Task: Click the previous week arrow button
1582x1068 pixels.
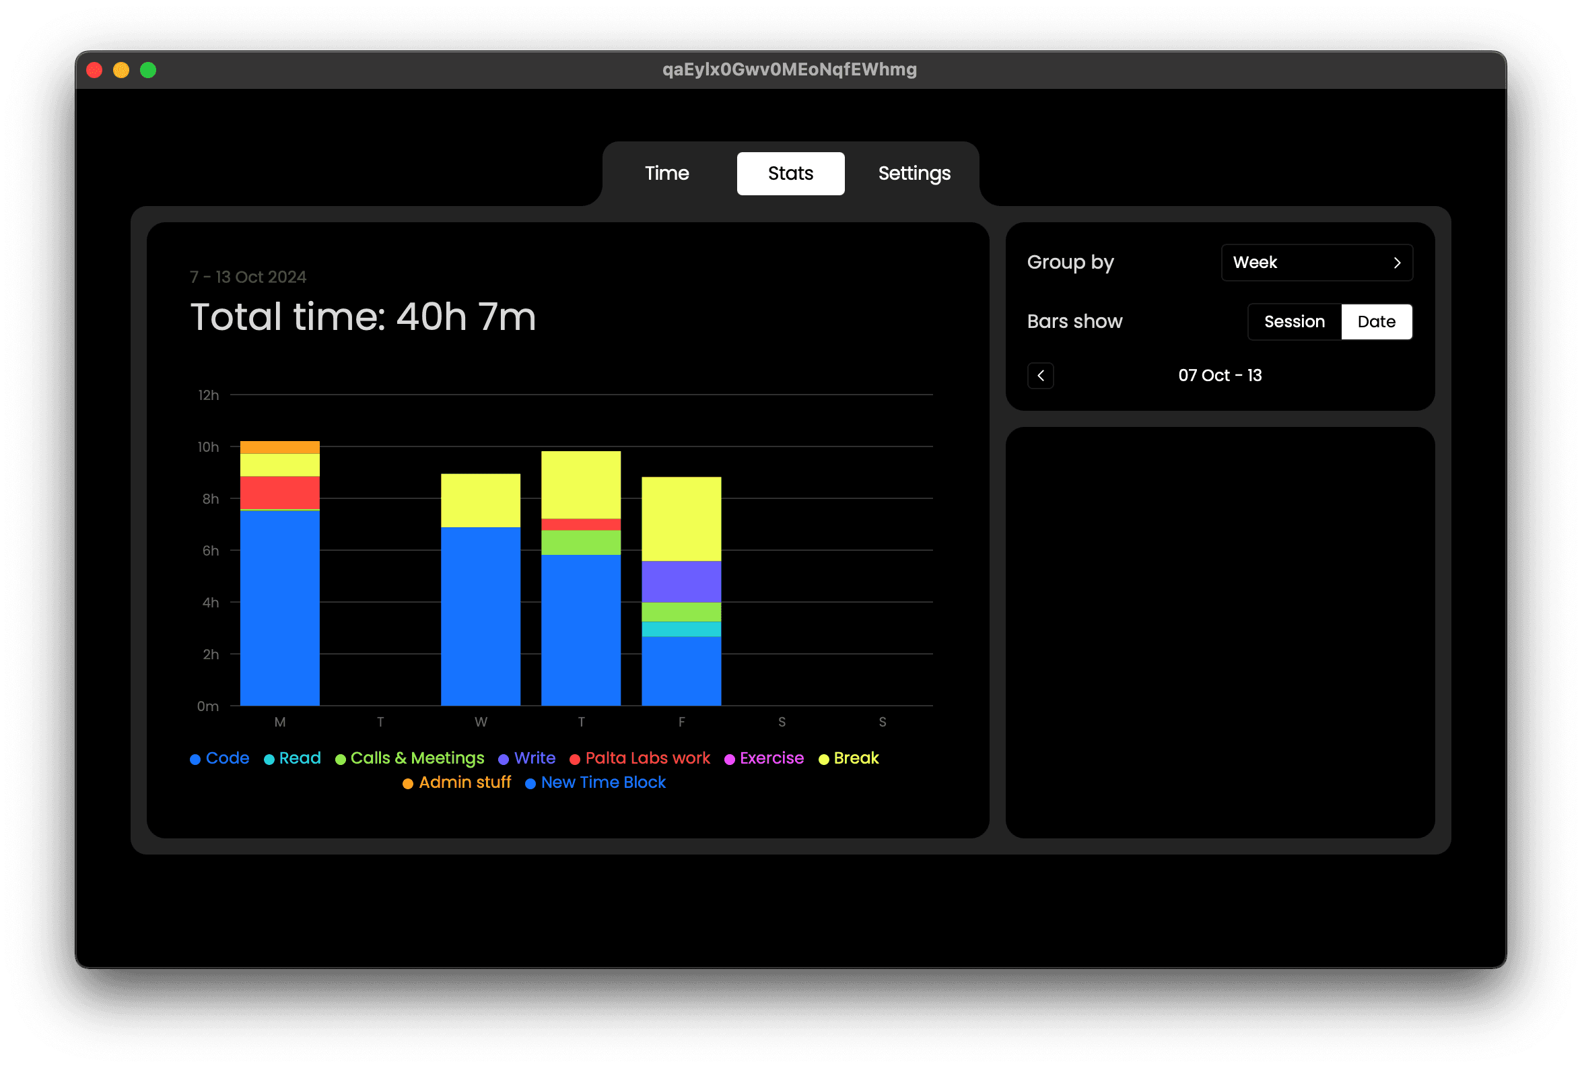Action: [1040, 375]
